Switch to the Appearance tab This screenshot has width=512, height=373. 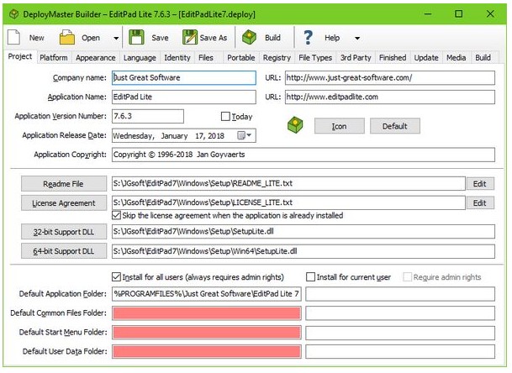[x=96, y=58]
